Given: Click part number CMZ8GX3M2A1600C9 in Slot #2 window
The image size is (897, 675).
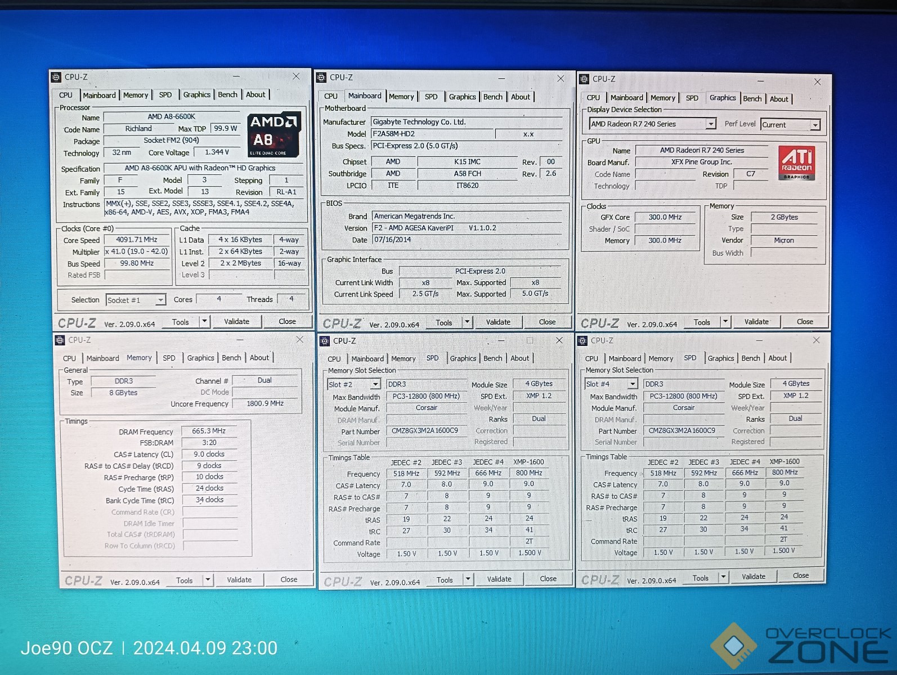Looking at the screenshot, I should (x=426, y=431).
